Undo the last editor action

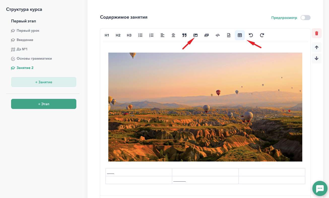click(x=251, y=35)
